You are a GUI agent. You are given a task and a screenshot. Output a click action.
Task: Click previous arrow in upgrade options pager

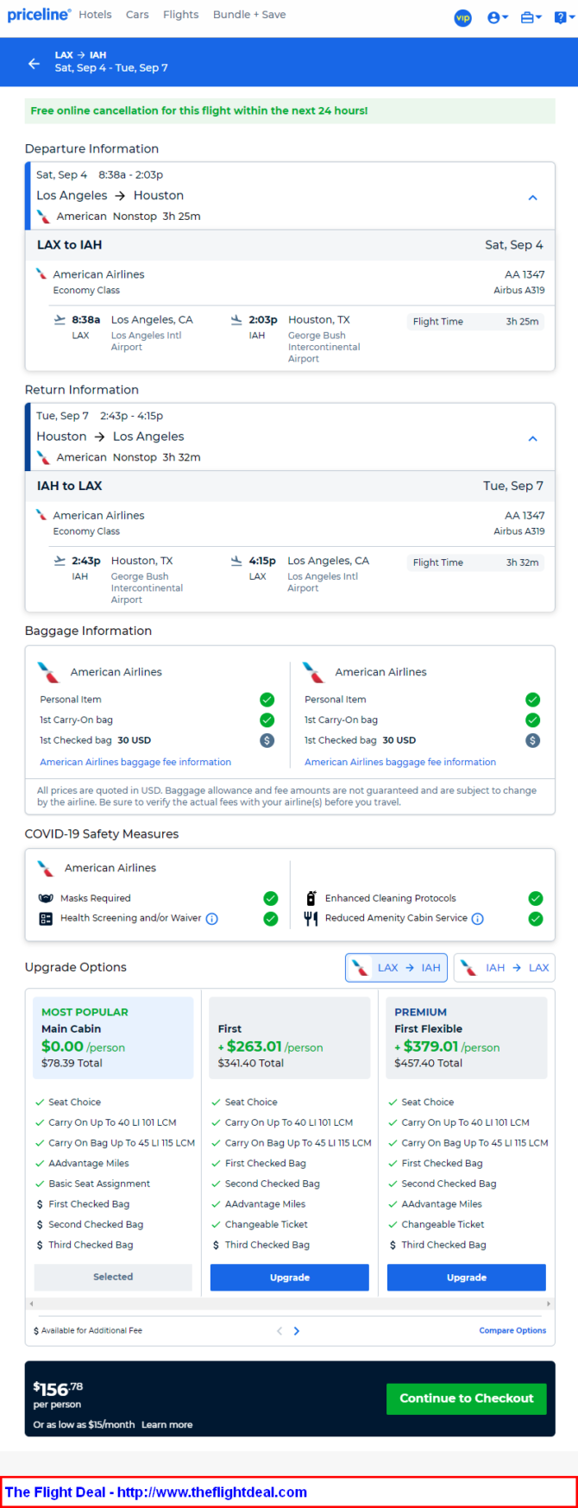click(x=280, y=1331)
